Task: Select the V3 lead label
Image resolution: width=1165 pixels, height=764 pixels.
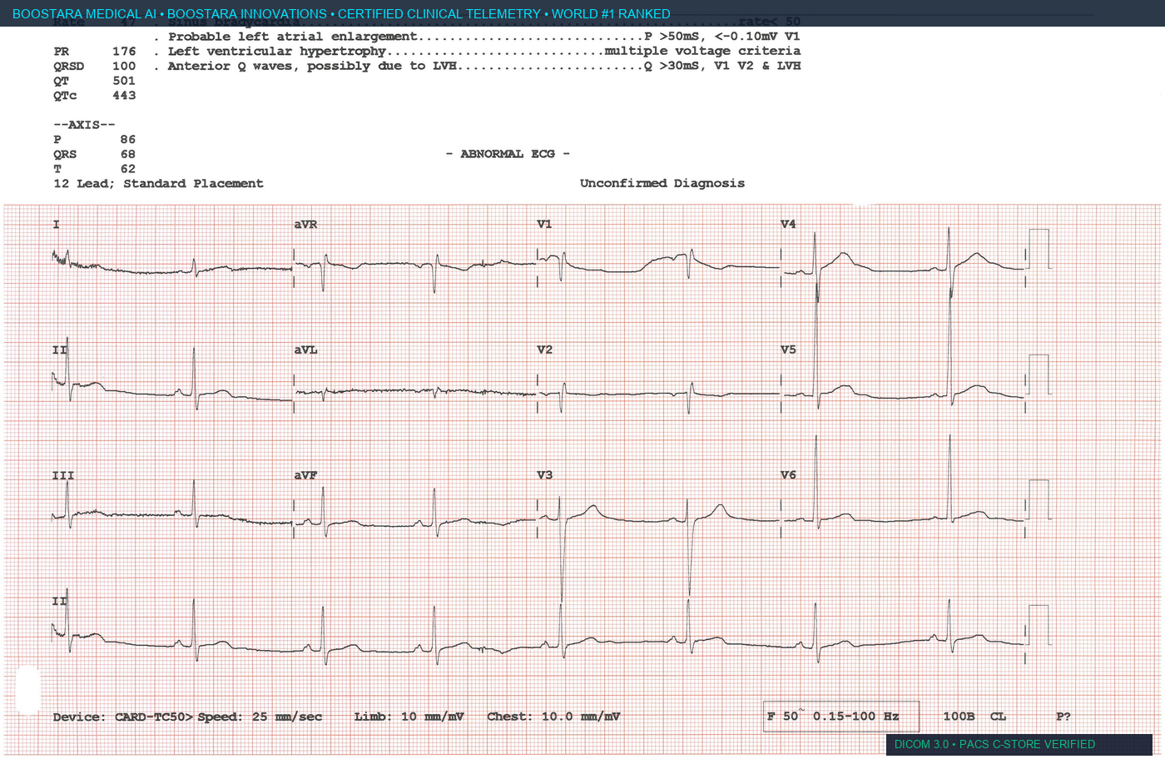Action: (544, 475)
